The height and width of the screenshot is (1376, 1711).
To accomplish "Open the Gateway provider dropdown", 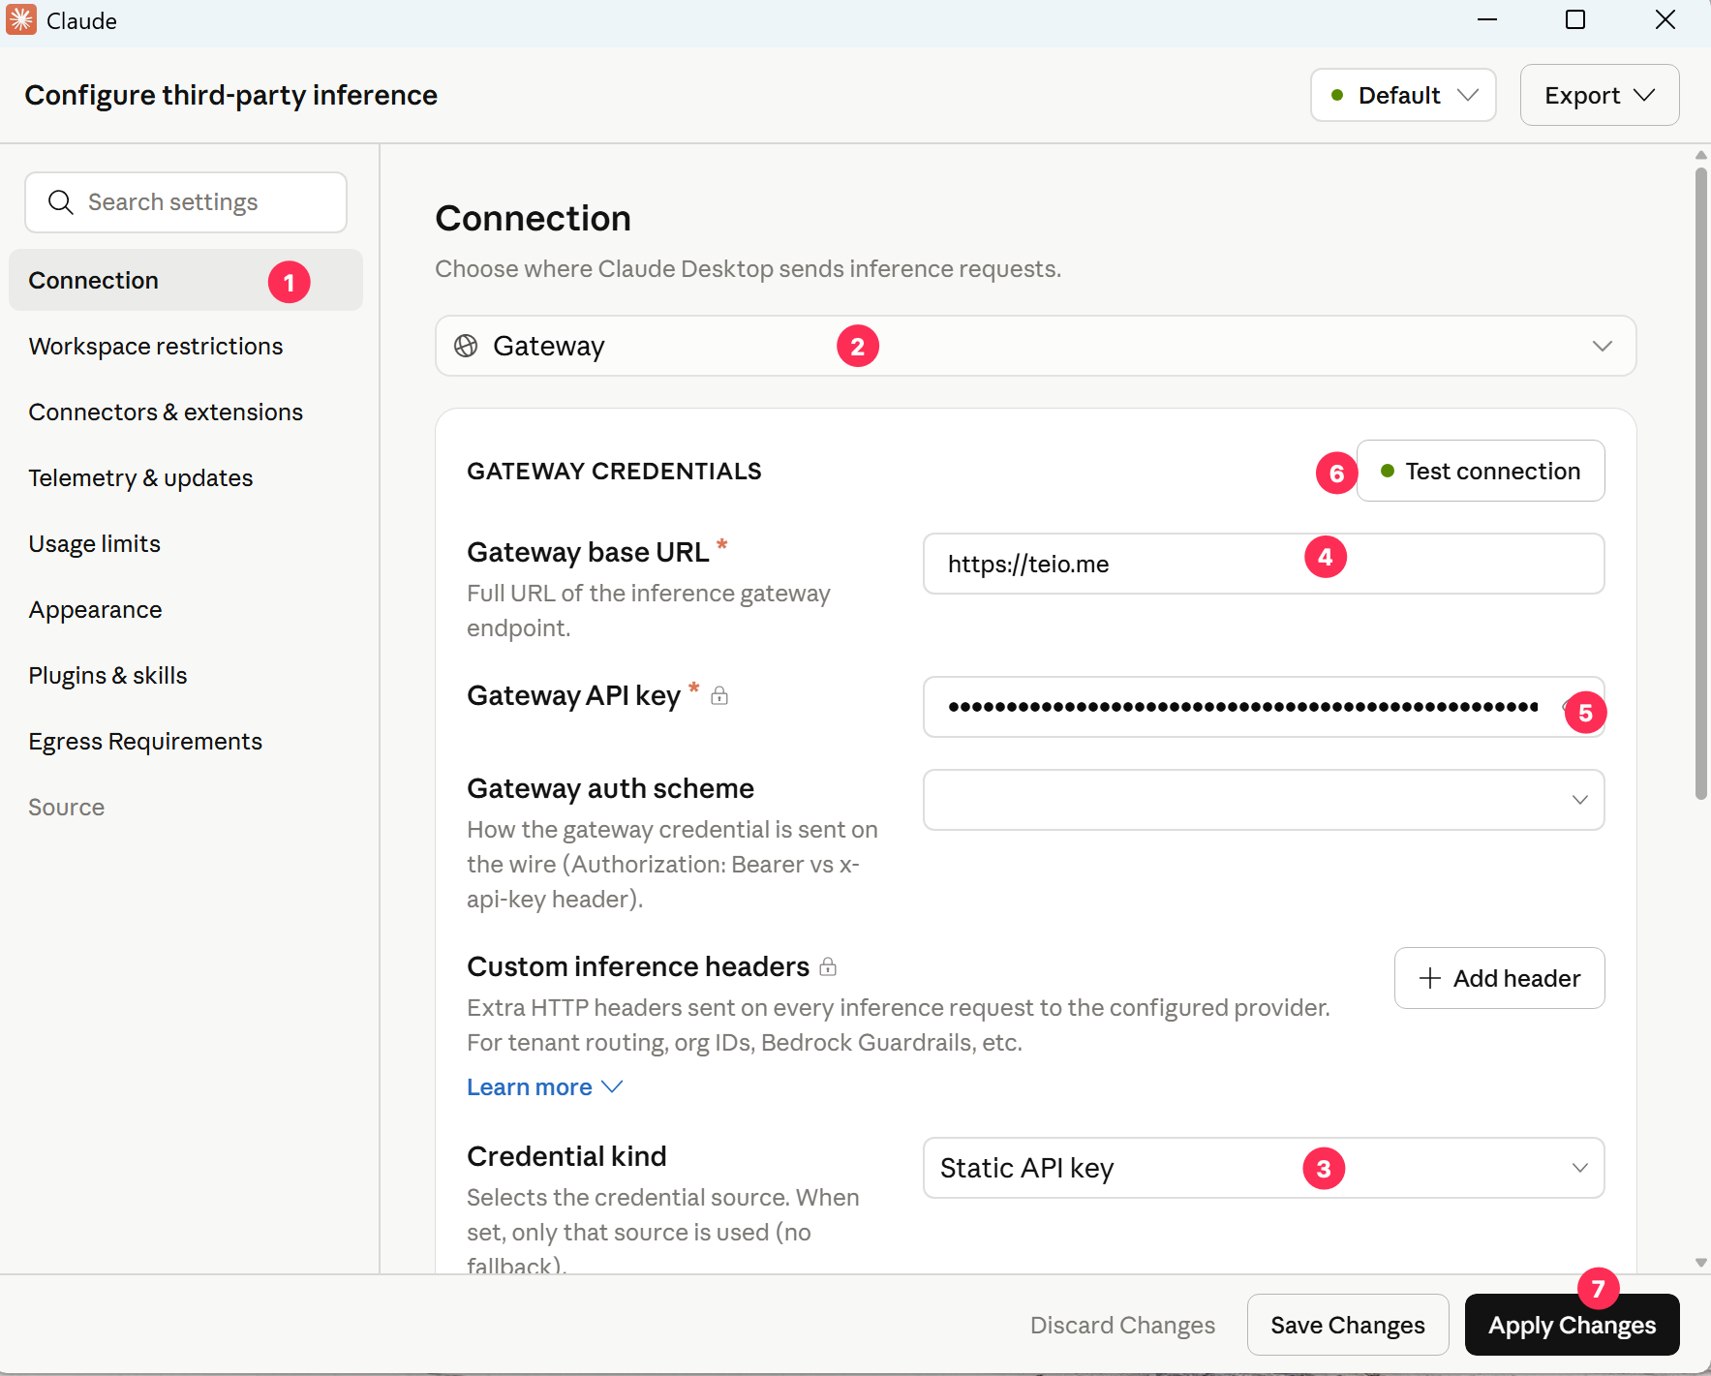I will (1035, 346).
